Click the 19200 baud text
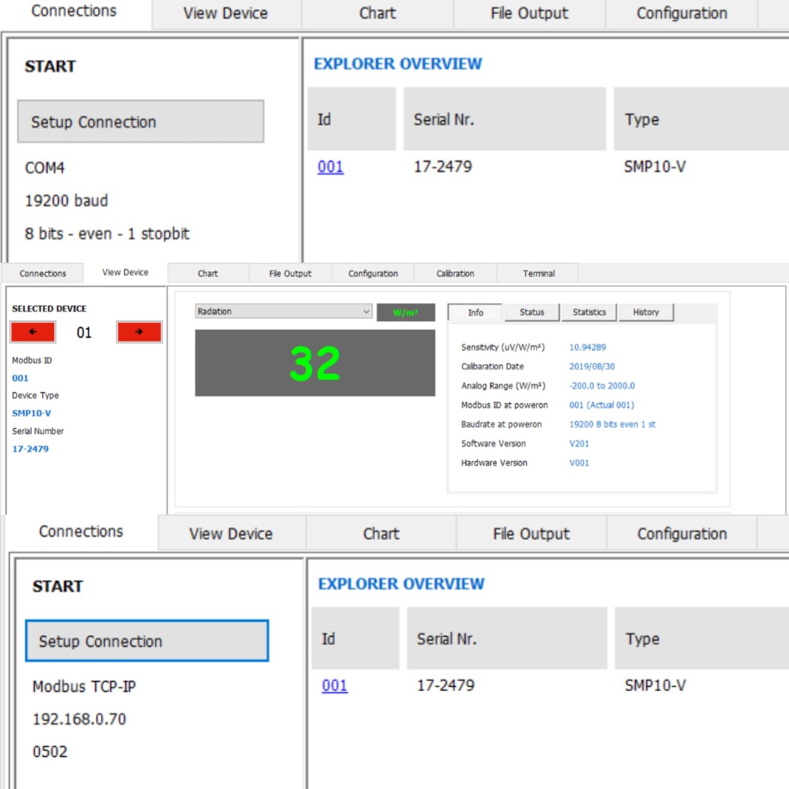 (x=66, y=201)
